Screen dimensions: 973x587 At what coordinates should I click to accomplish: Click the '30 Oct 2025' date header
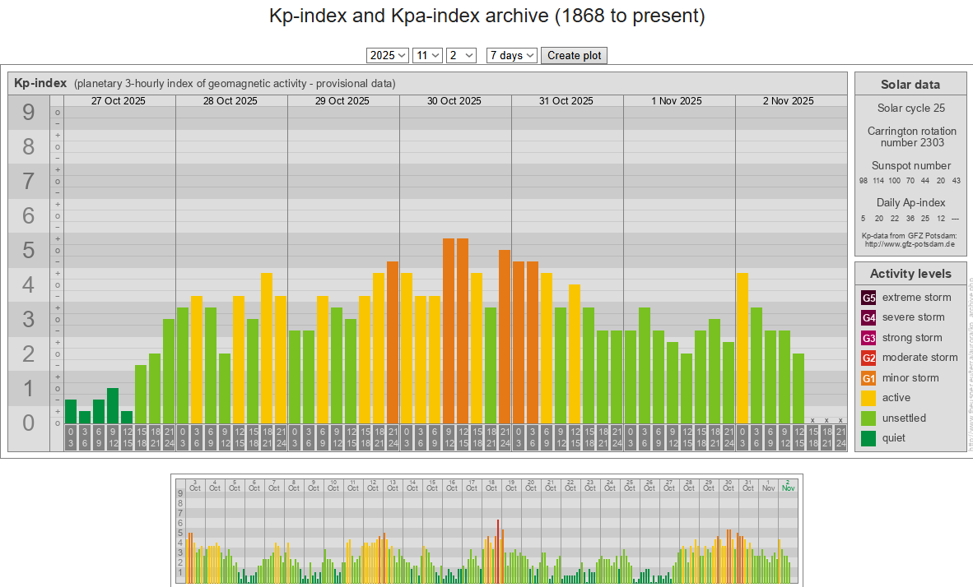(x=454, y=101)
